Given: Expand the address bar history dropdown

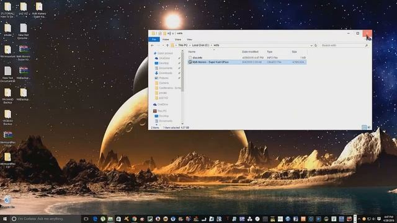Looking at the screenshot, I should click(311, 45).
